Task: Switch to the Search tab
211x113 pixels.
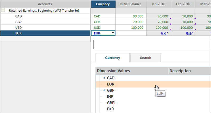Action: click(x=146, y=58)
